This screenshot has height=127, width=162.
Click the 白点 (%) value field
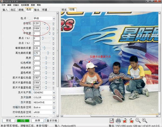[36, 43]
